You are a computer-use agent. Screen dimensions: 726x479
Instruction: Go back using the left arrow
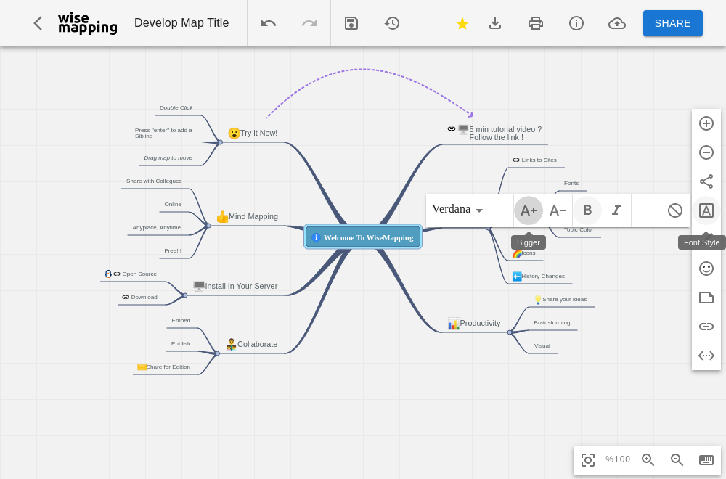tap(38, 23)
